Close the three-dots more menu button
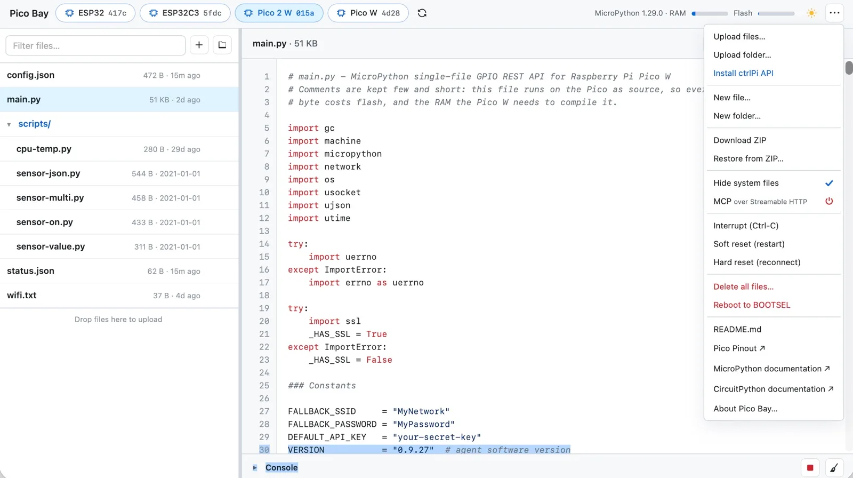Viewport: 853px width, 478px height. click(x=834, y=13)
